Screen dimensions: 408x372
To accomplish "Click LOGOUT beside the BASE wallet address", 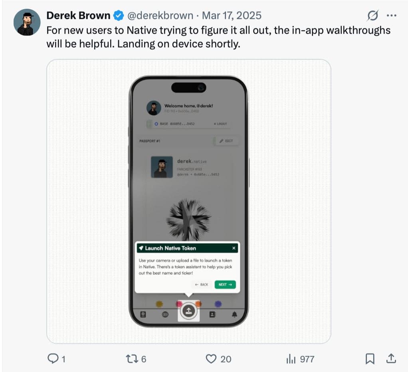I will coord(221,124).
